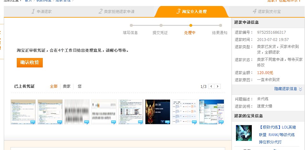
Task: Open the second text document evidence thumbnail
Action: [50, 112]
